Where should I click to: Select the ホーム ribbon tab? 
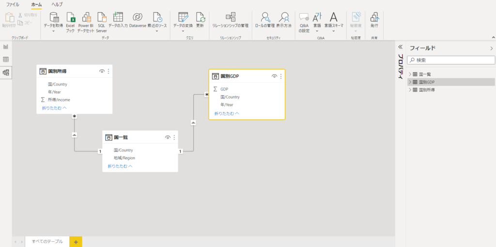[x=37, y=4]
